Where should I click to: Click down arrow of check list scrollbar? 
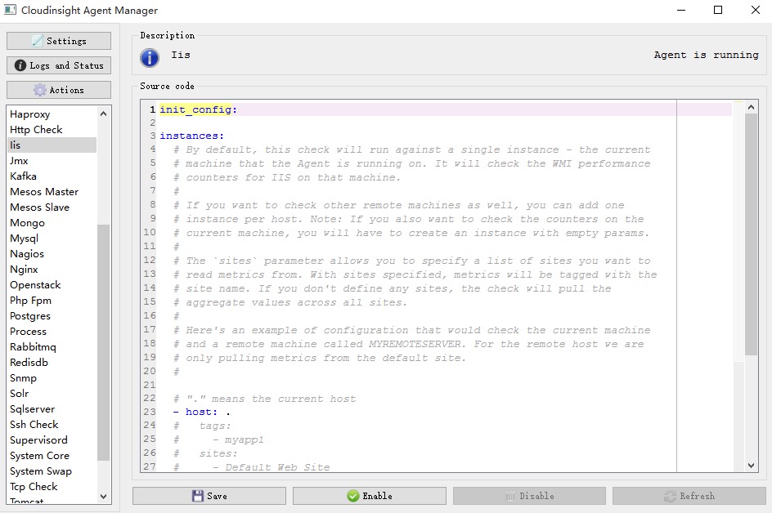(103, 497)
